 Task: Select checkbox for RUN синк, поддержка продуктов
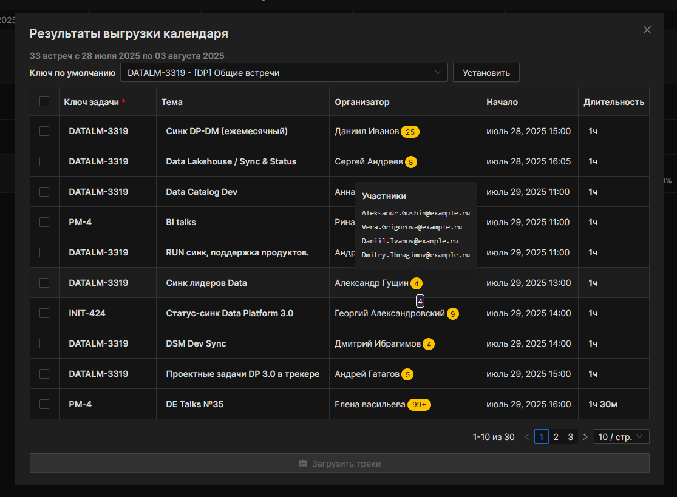point(44,252)
